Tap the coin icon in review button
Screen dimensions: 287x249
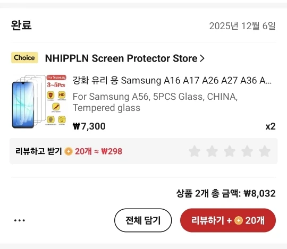pyautogui.click(x=239, y=220)
